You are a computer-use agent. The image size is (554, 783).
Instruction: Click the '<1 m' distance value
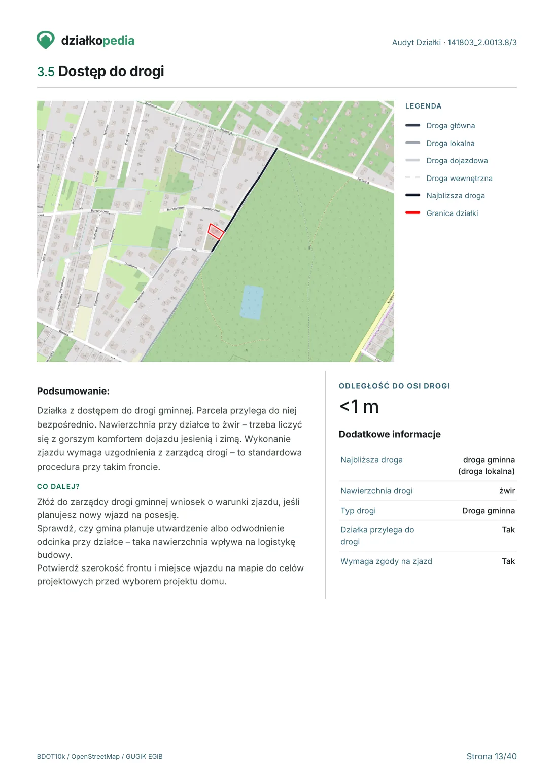pos(359,407)
